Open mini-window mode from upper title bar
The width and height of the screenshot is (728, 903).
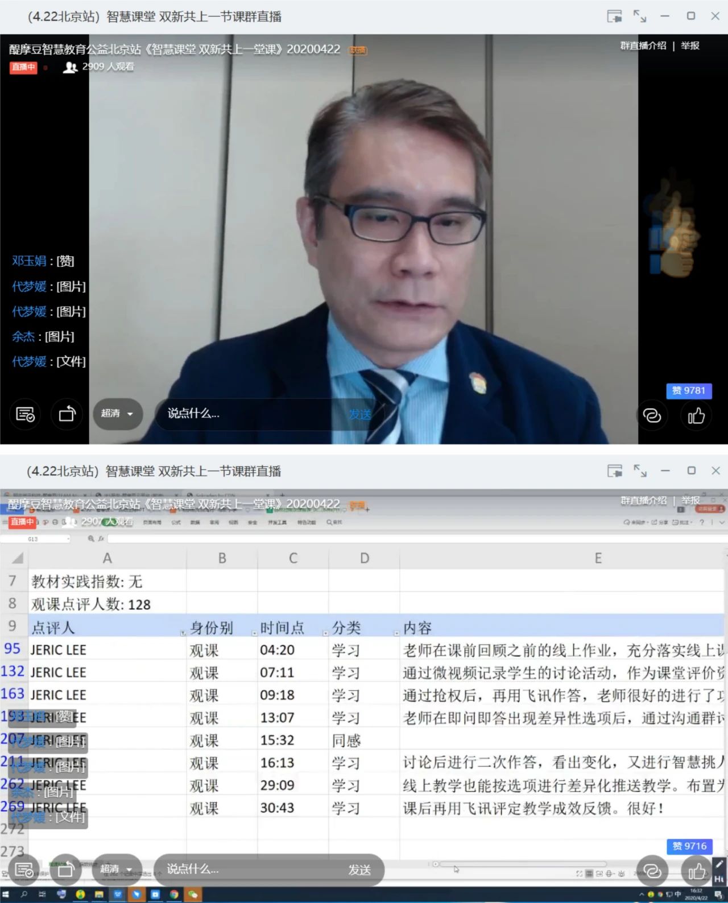(x=614, y=17)
